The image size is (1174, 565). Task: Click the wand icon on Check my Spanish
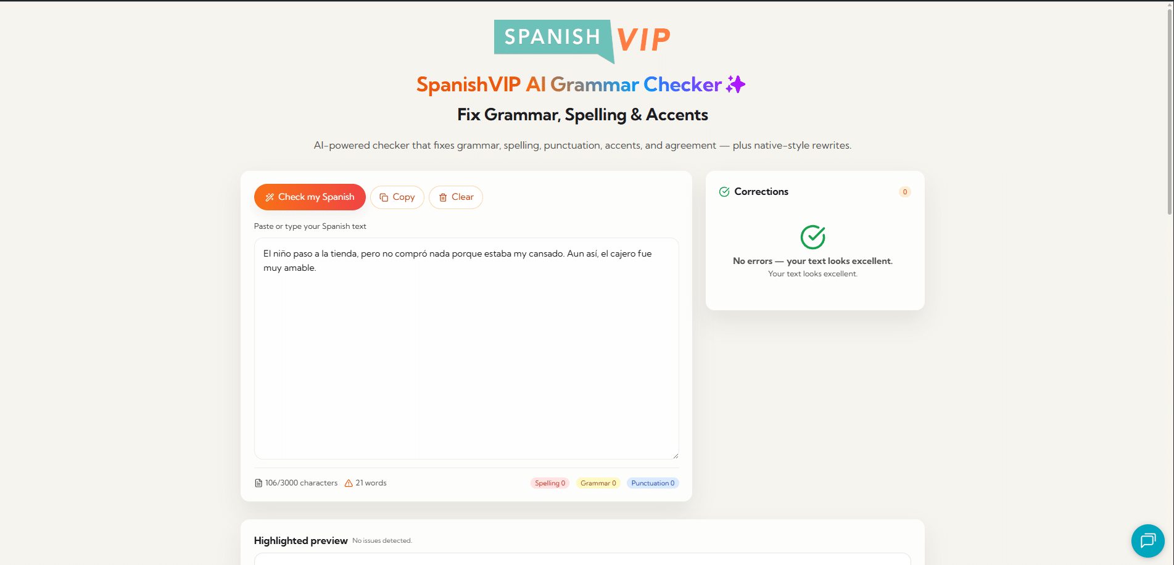coord(269,197)
